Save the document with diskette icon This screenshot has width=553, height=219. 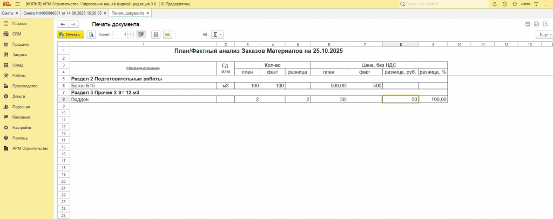[x=156, y=35]
